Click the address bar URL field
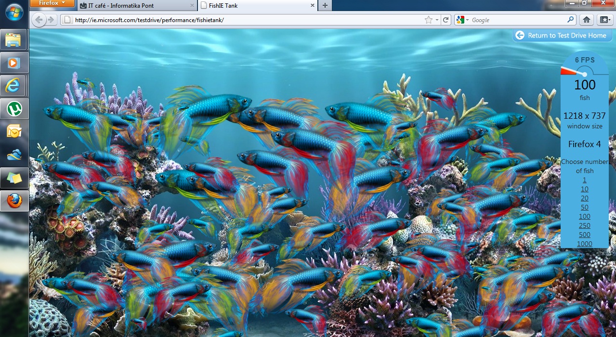The height and width of the screenshot is (337, 616). pos(241,20)
